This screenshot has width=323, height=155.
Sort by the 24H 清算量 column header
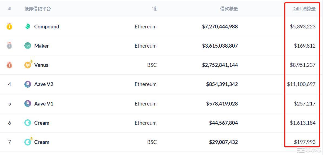pyautogui.click(x=304, y=9)
